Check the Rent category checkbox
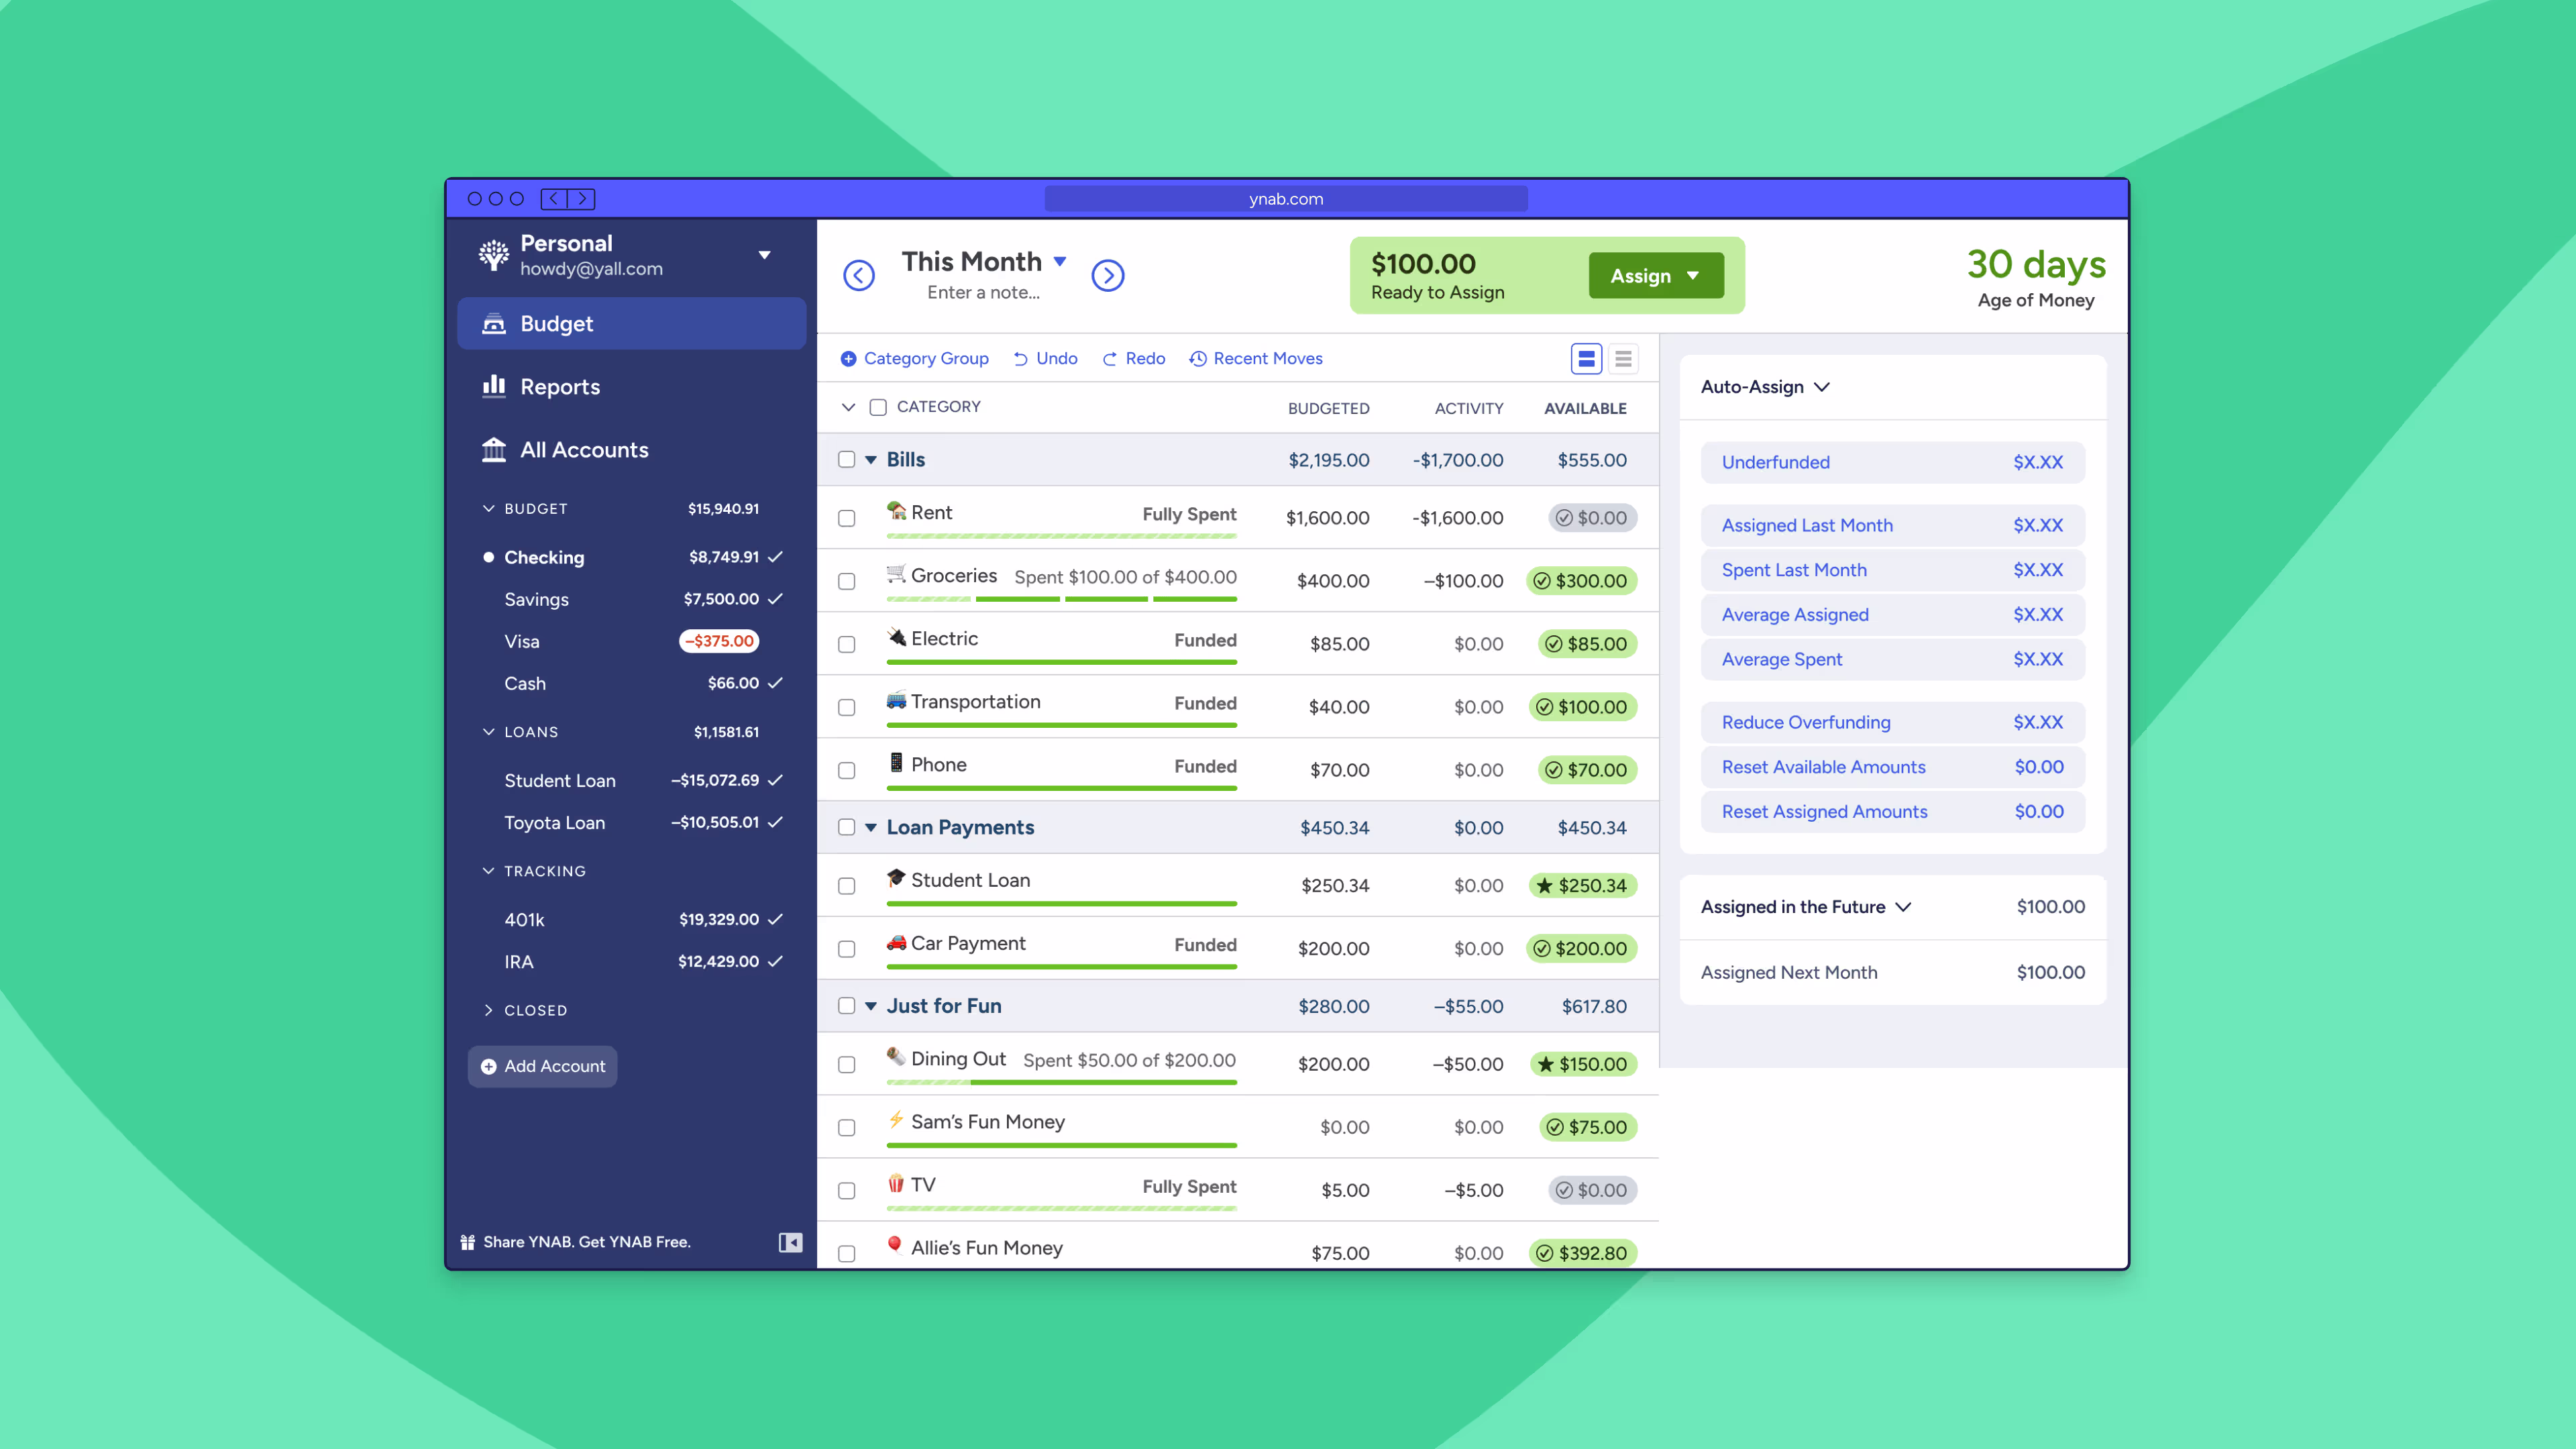The height and width of the screenshot is (1449, 2576). (x=846, y=518)
